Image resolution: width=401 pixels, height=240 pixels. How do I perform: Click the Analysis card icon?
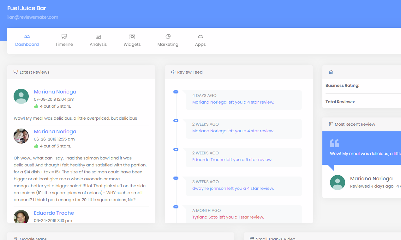pyautogui.click(x=98, y=37)
